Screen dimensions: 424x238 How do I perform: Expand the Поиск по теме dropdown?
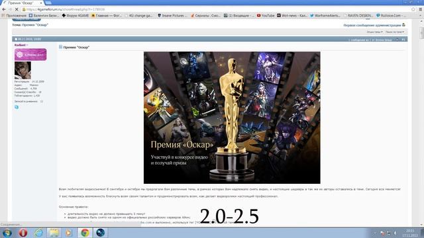[395, 32]
